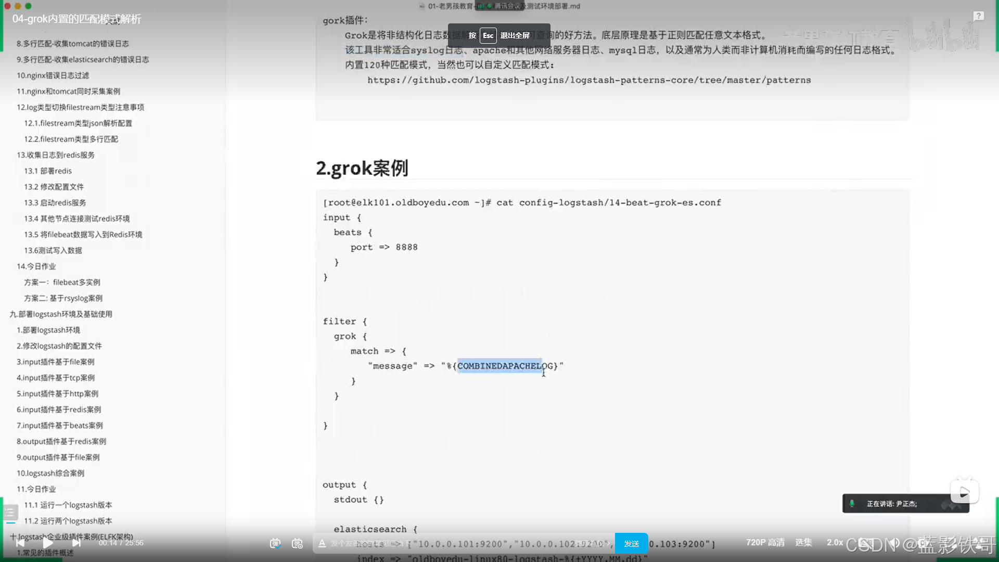Select outline item 10.nginx错误日志过滤

pyautogui.click(x=53, y=75)
